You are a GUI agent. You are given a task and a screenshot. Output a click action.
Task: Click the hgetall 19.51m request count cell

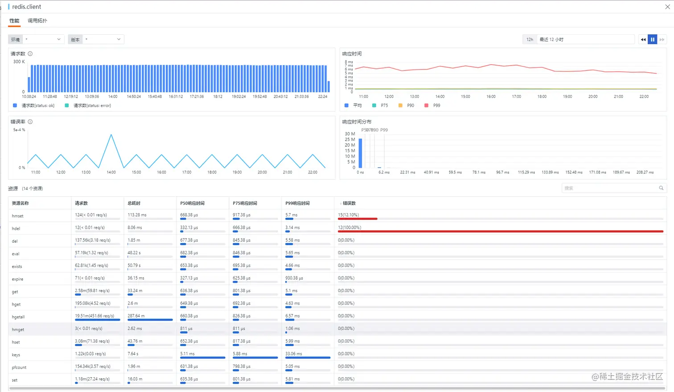[97, 317]
